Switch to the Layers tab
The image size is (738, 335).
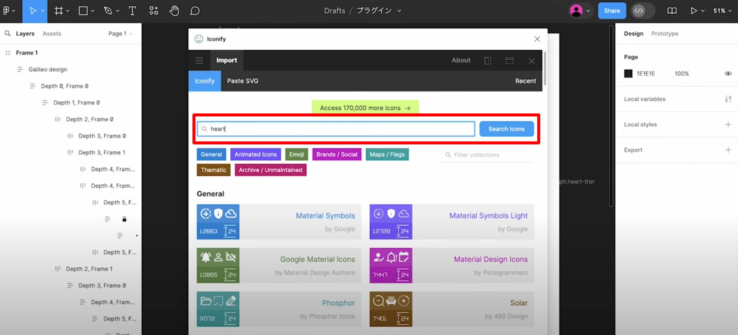(x=25, y=34)
